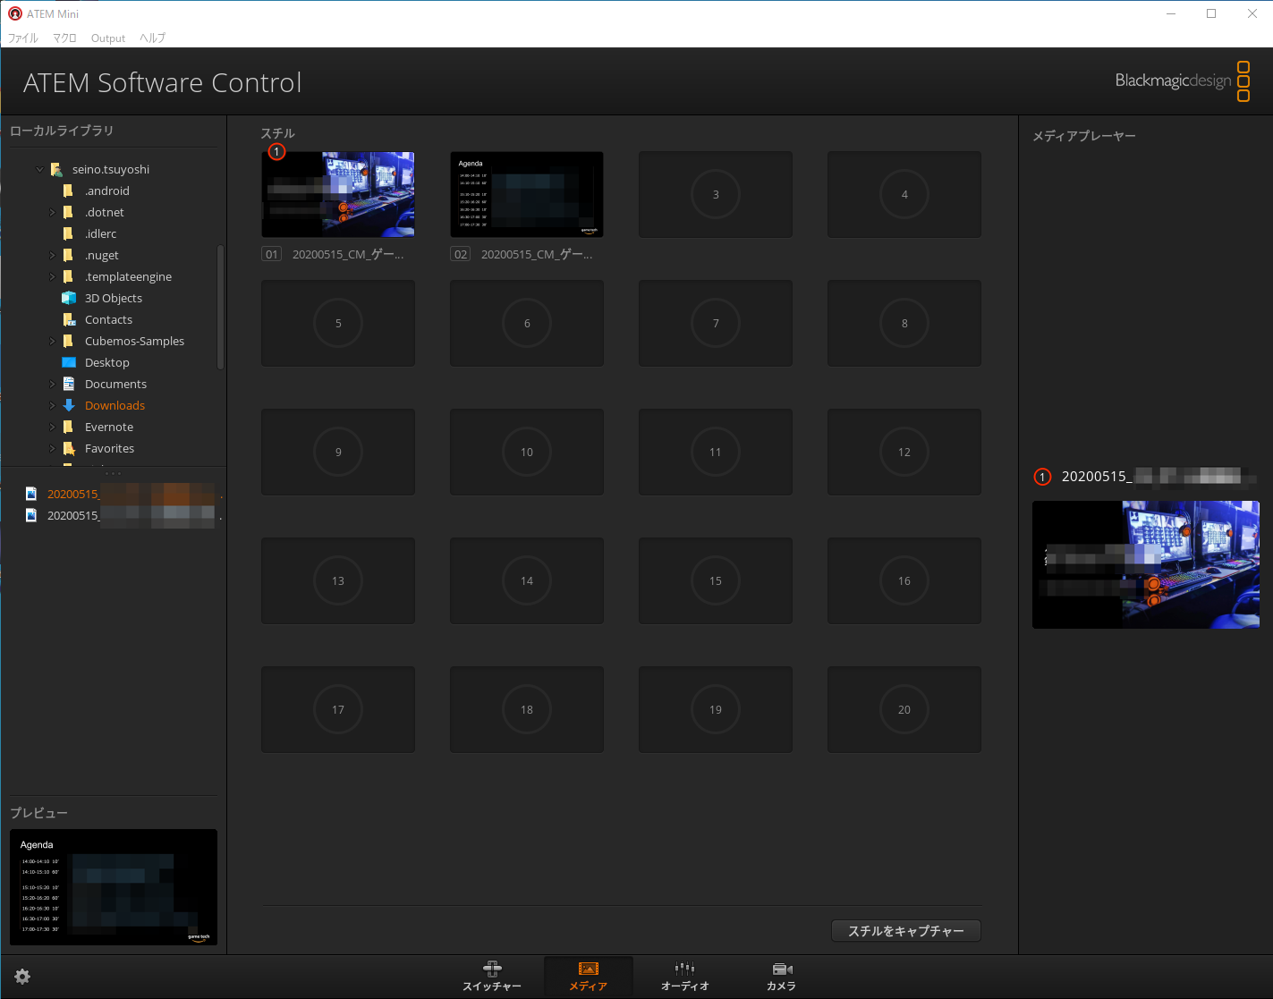Select the Contacts folder

click(108, 319)
